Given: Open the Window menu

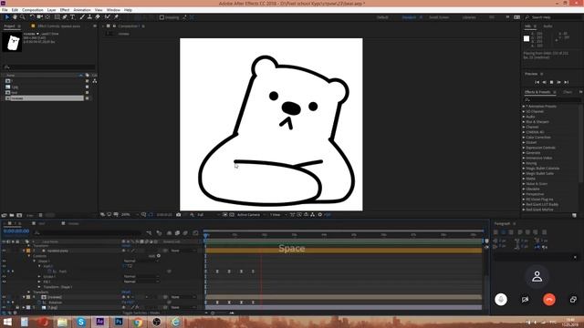Looking at the screenshot, I should pyautogui.click(x=113, y=10).
